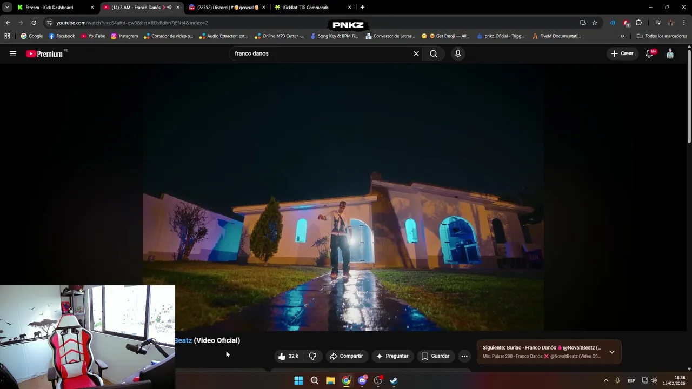Open the Audio Extractor bookmark
The image size is (692, 389).
(x=223, y=36)
